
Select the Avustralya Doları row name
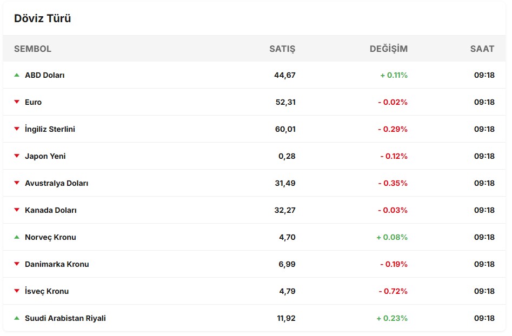click(57, 183)
